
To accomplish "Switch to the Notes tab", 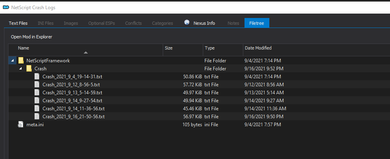I will (233, 23).
